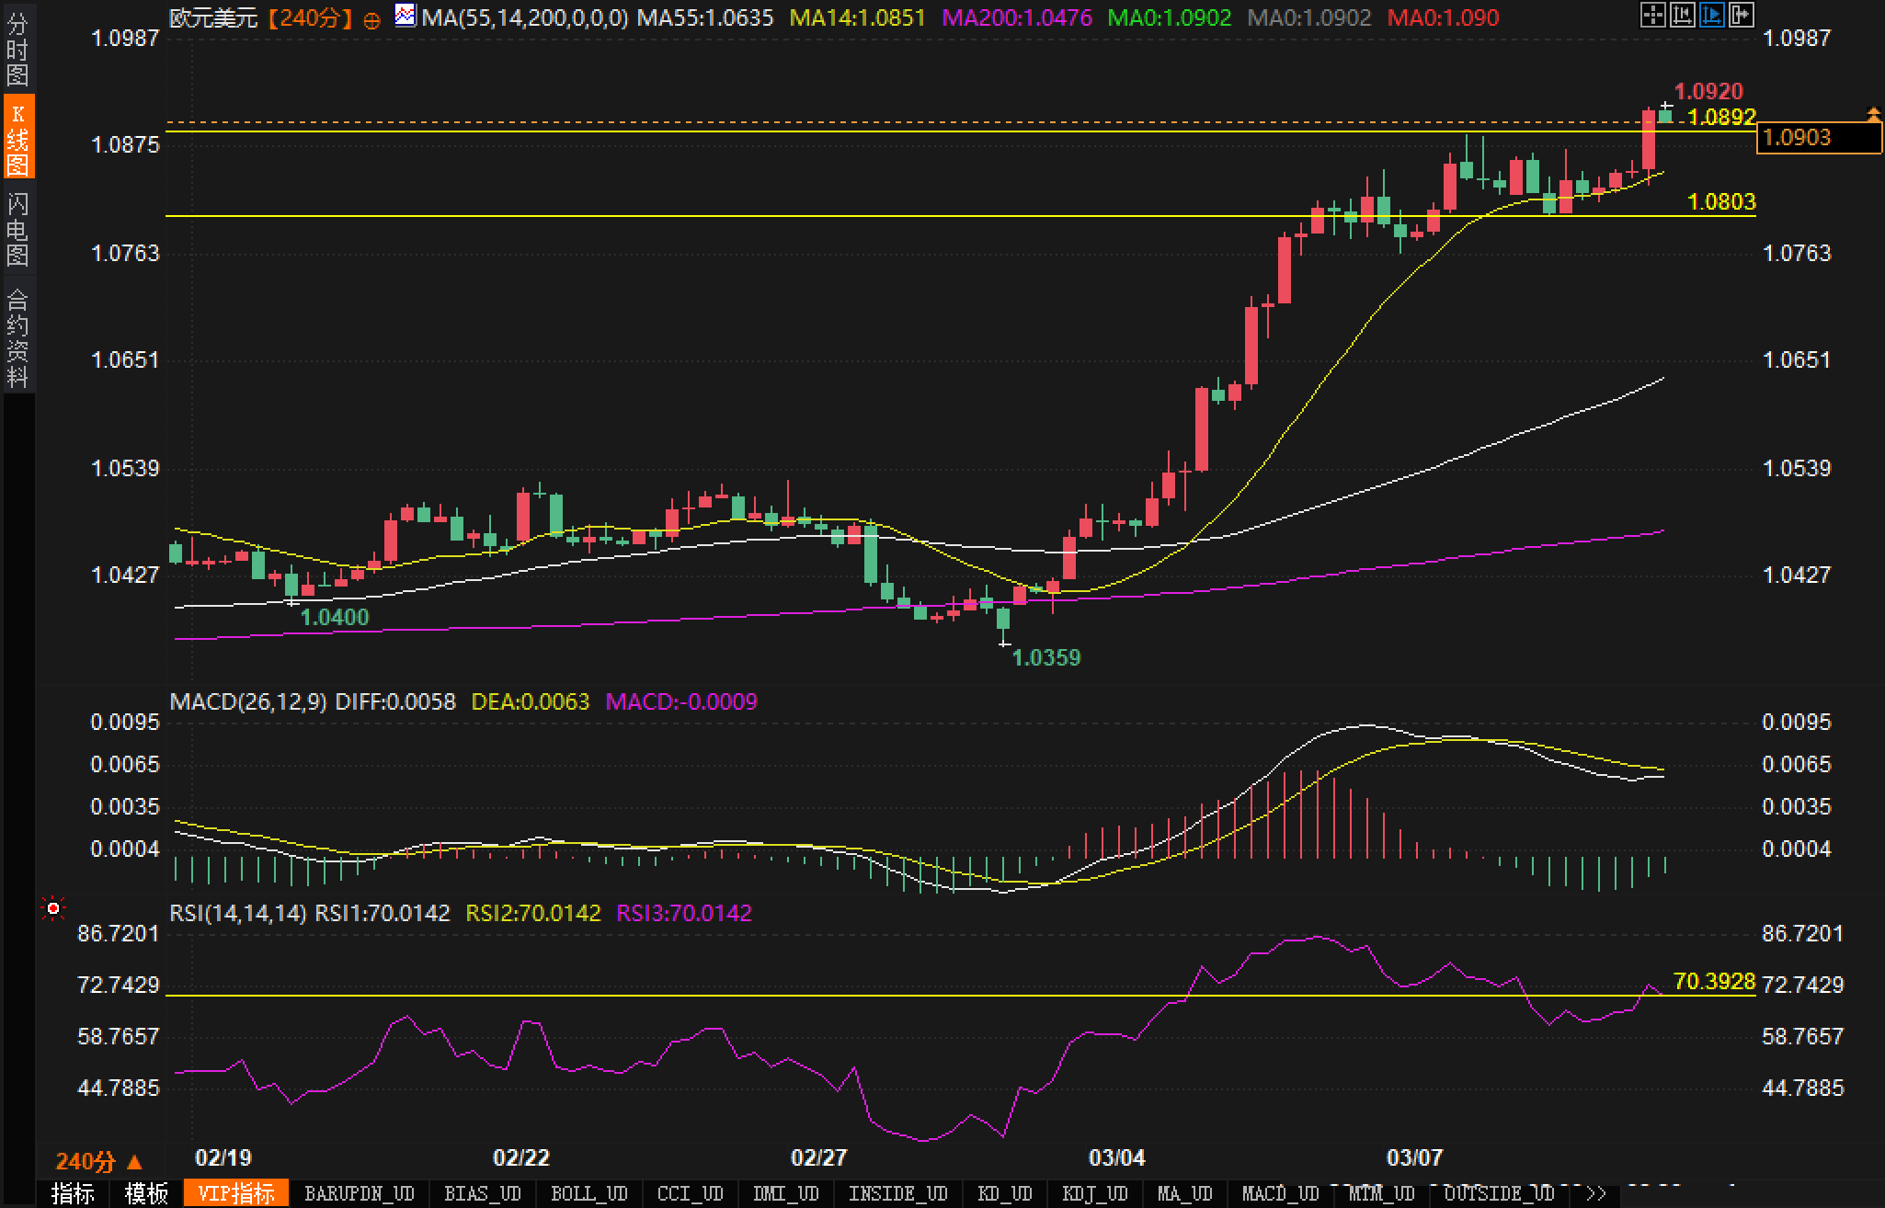Click the RSI3:70.0142 value label
The width and height of the screenshot is (1885, 1208).
684,913
